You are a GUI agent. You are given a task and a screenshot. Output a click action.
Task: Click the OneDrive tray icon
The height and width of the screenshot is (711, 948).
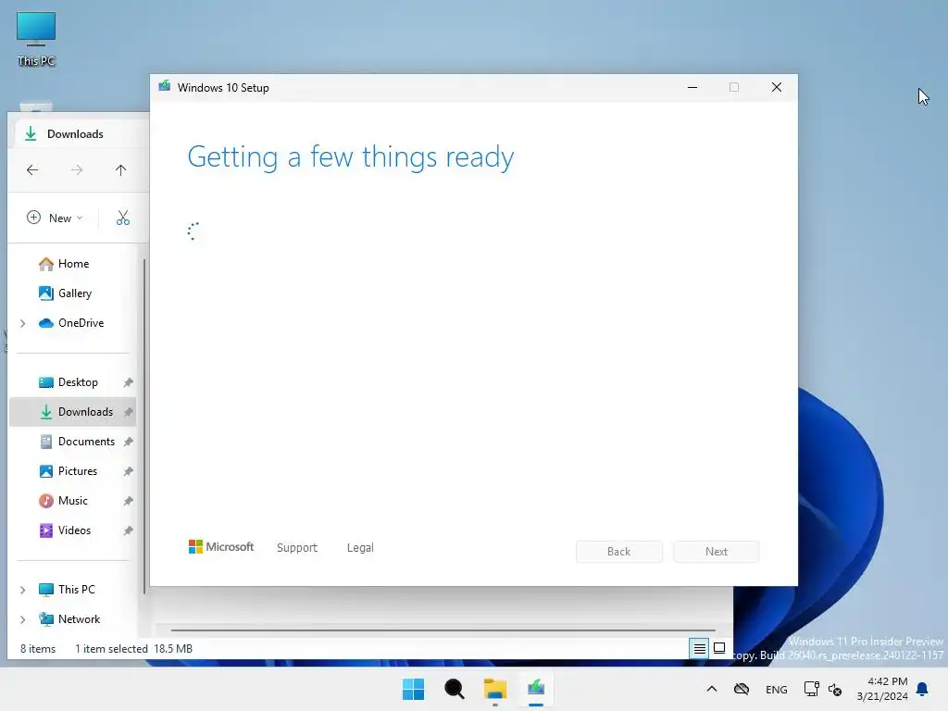click(x=742, y=689)
